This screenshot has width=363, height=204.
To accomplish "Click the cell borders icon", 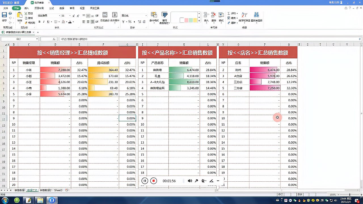I will (x=56, y=22).
